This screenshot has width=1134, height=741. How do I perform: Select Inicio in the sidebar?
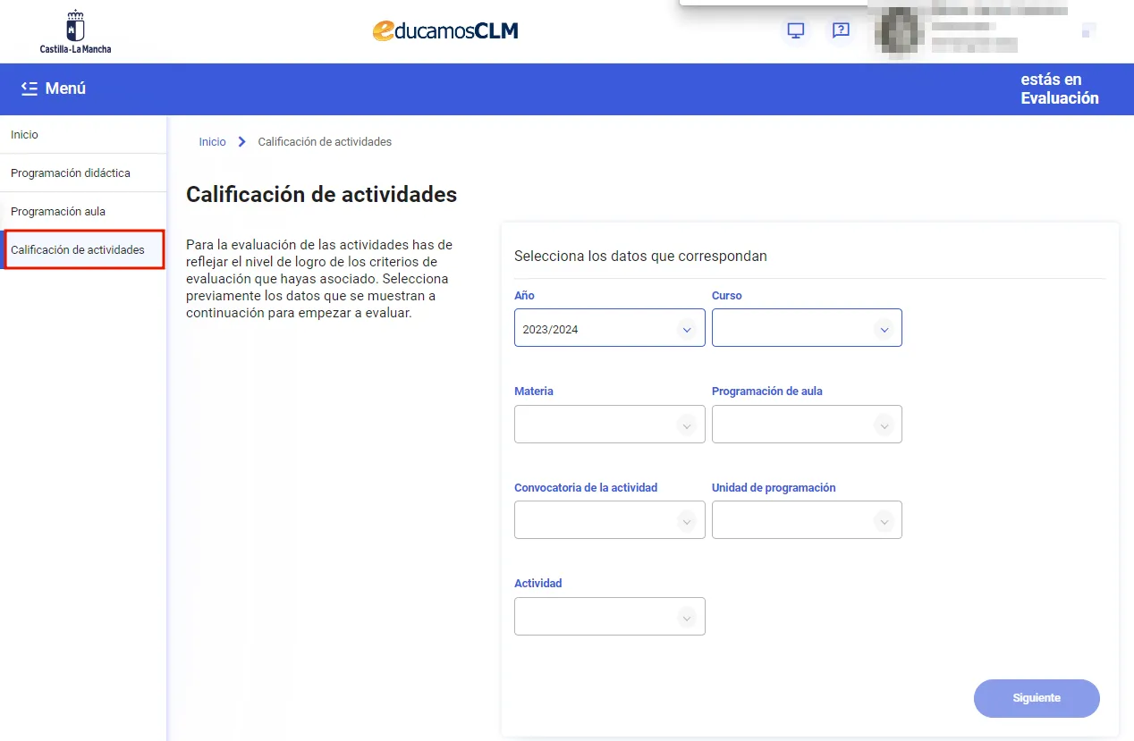coord(24,134)
